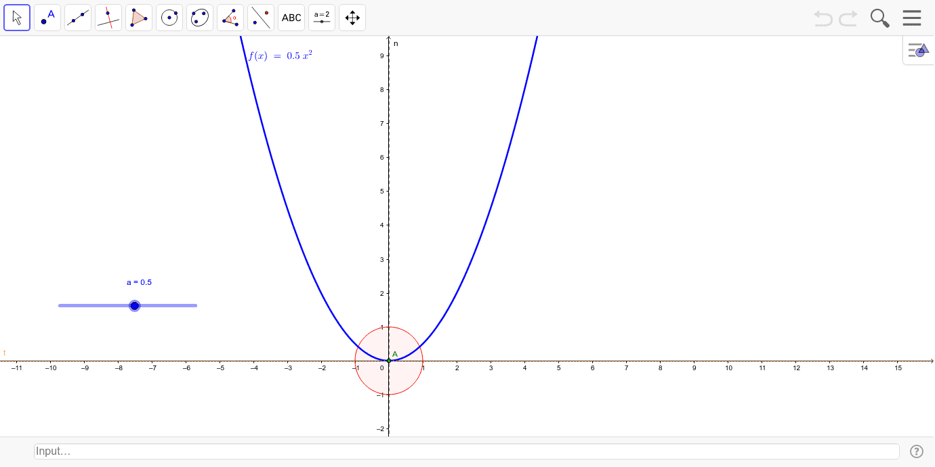Click the x-axis tick label 15

(898, 368)
